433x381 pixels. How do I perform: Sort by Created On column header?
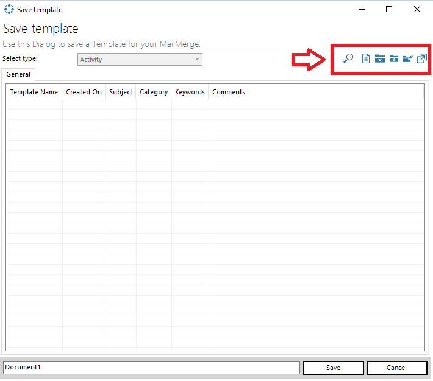[84, 93]
